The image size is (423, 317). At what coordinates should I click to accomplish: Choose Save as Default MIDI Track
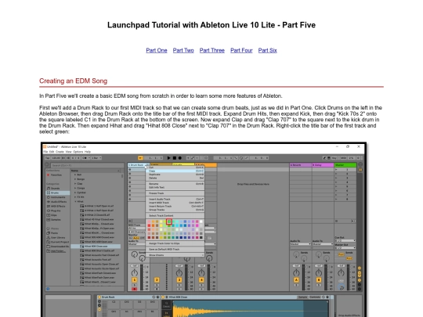tap(175, 250)
